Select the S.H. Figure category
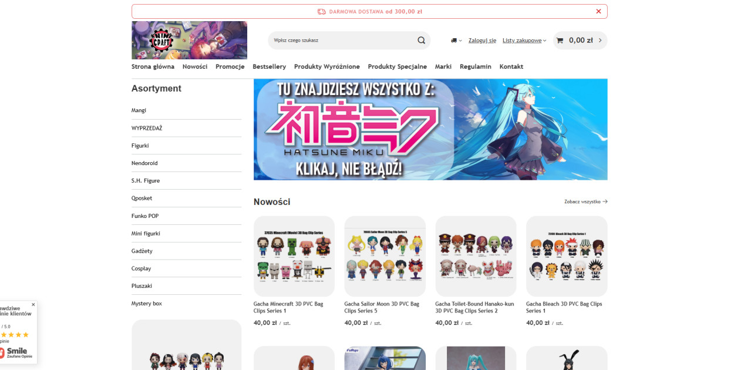 pyautogui.click(x=186, y=181)
